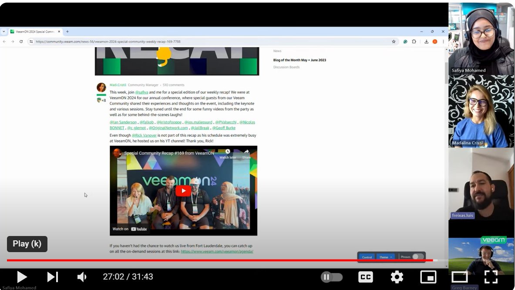Viewport: 515px width, 290px height.
Task: Enter full screen mode
Action: [491, 277]
